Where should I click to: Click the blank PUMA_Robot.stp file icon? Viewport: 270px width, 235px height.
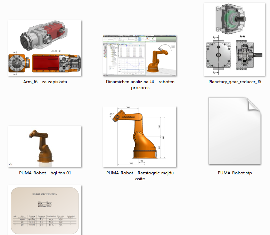(x=235, y=131)
